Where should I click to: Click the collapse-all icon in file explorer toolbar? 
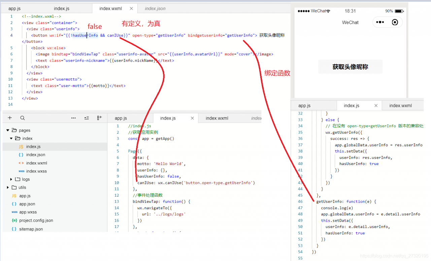click(x=87, y=118)
